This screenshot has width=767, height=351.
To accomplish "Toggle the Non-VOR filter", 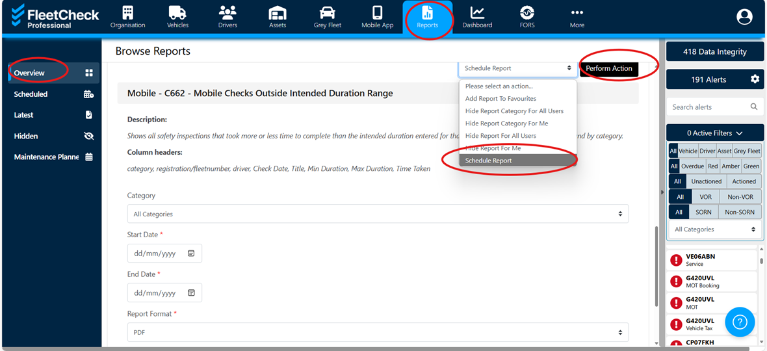I will click(x=740, y=197).
